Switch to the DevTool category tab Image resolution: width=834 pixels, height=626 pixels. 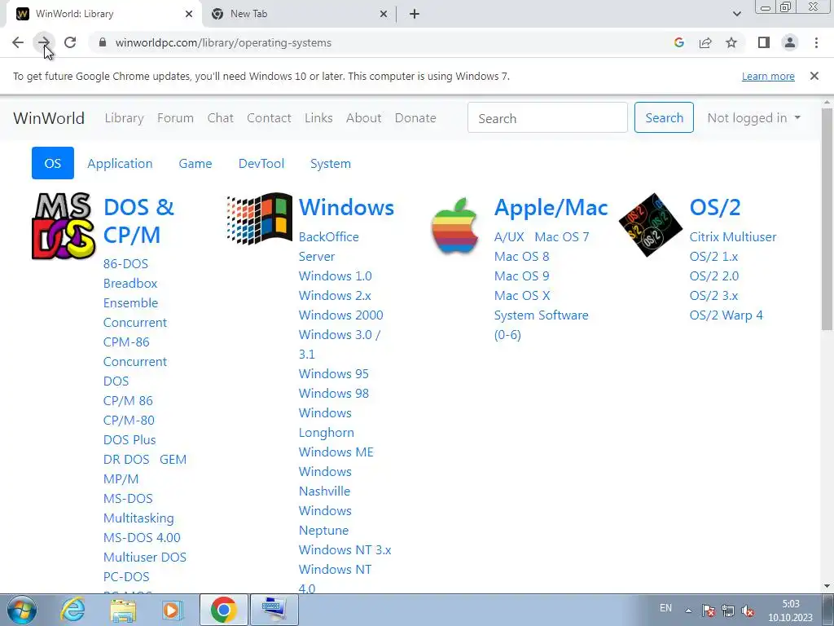point(261,163)
